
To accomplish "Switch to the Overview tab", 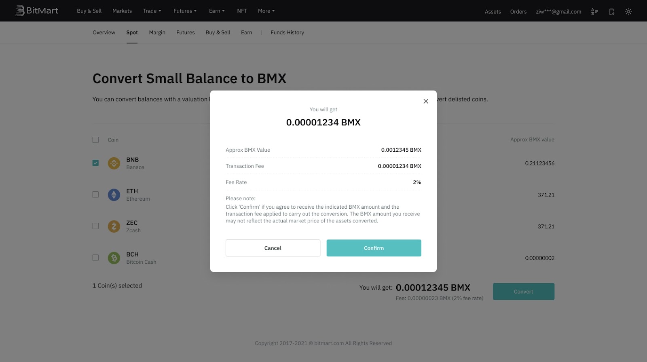I will coord(104,32).
